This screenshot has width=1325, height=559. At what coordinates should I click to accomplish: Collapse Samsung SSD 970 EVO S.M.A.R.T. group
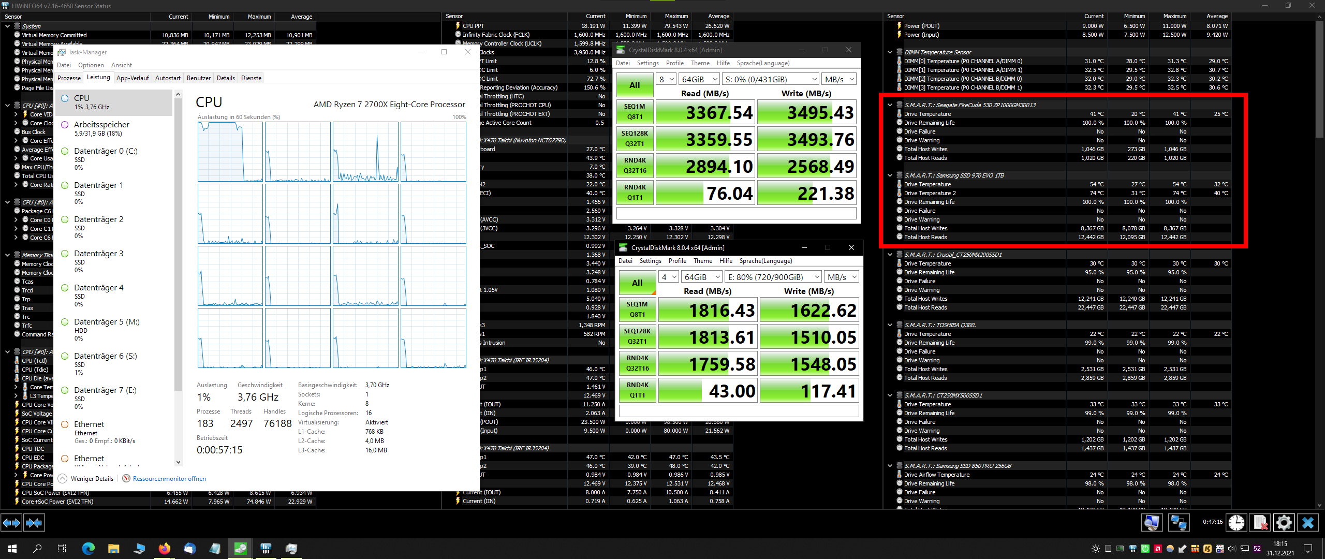tap(890, 175)
